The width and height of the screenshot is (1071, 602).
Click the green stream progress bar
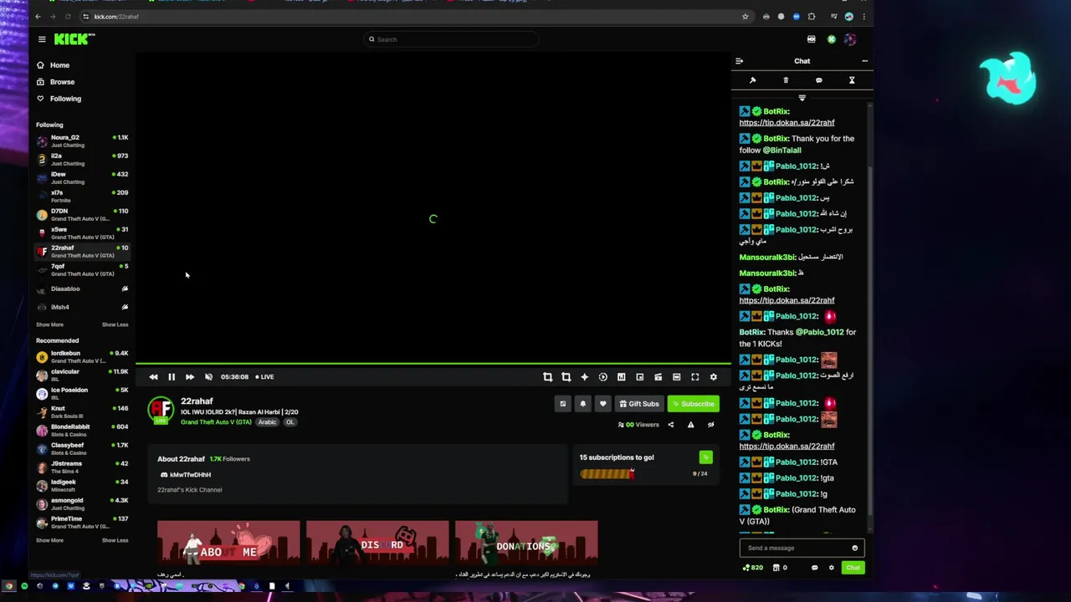(433, 364)
